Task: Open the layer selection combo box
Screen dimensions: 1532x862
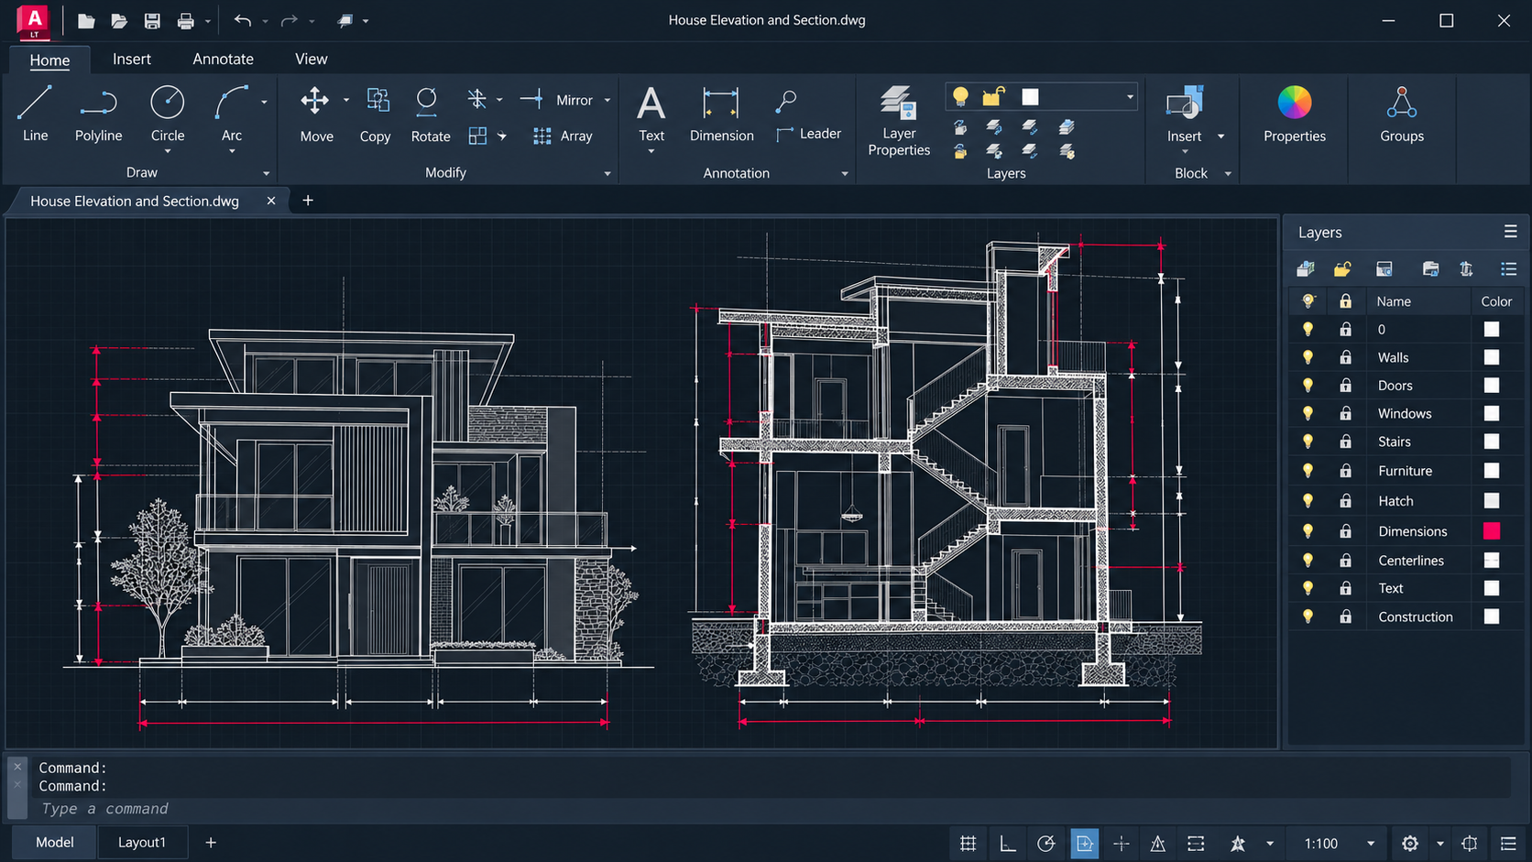Action: (1042, 96)
